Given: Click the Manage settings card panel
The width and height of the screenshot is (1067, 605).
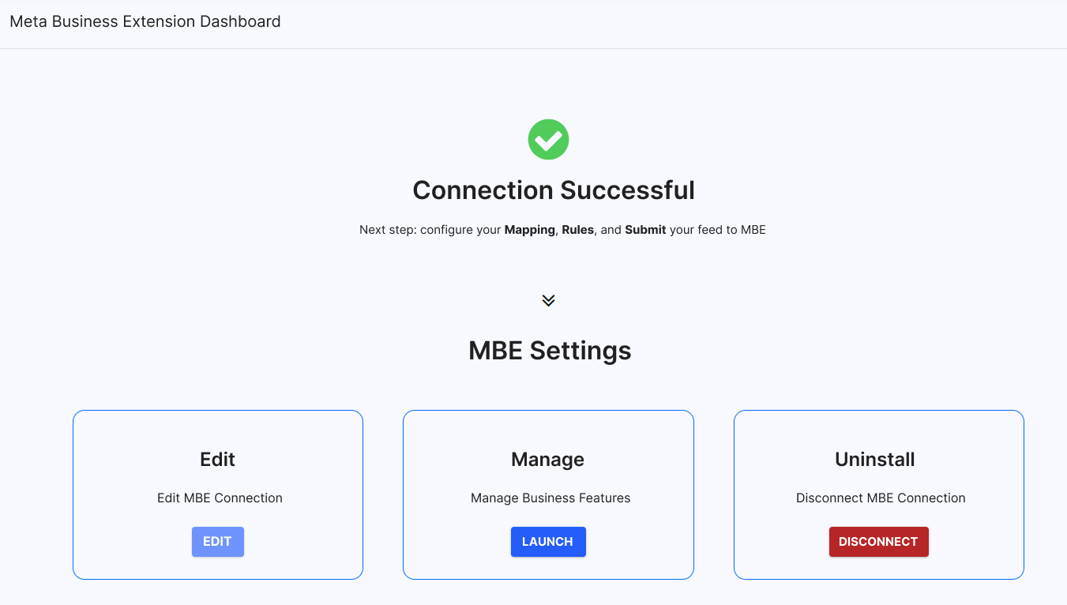Looking at the screenshot, I should click(548, 494).
